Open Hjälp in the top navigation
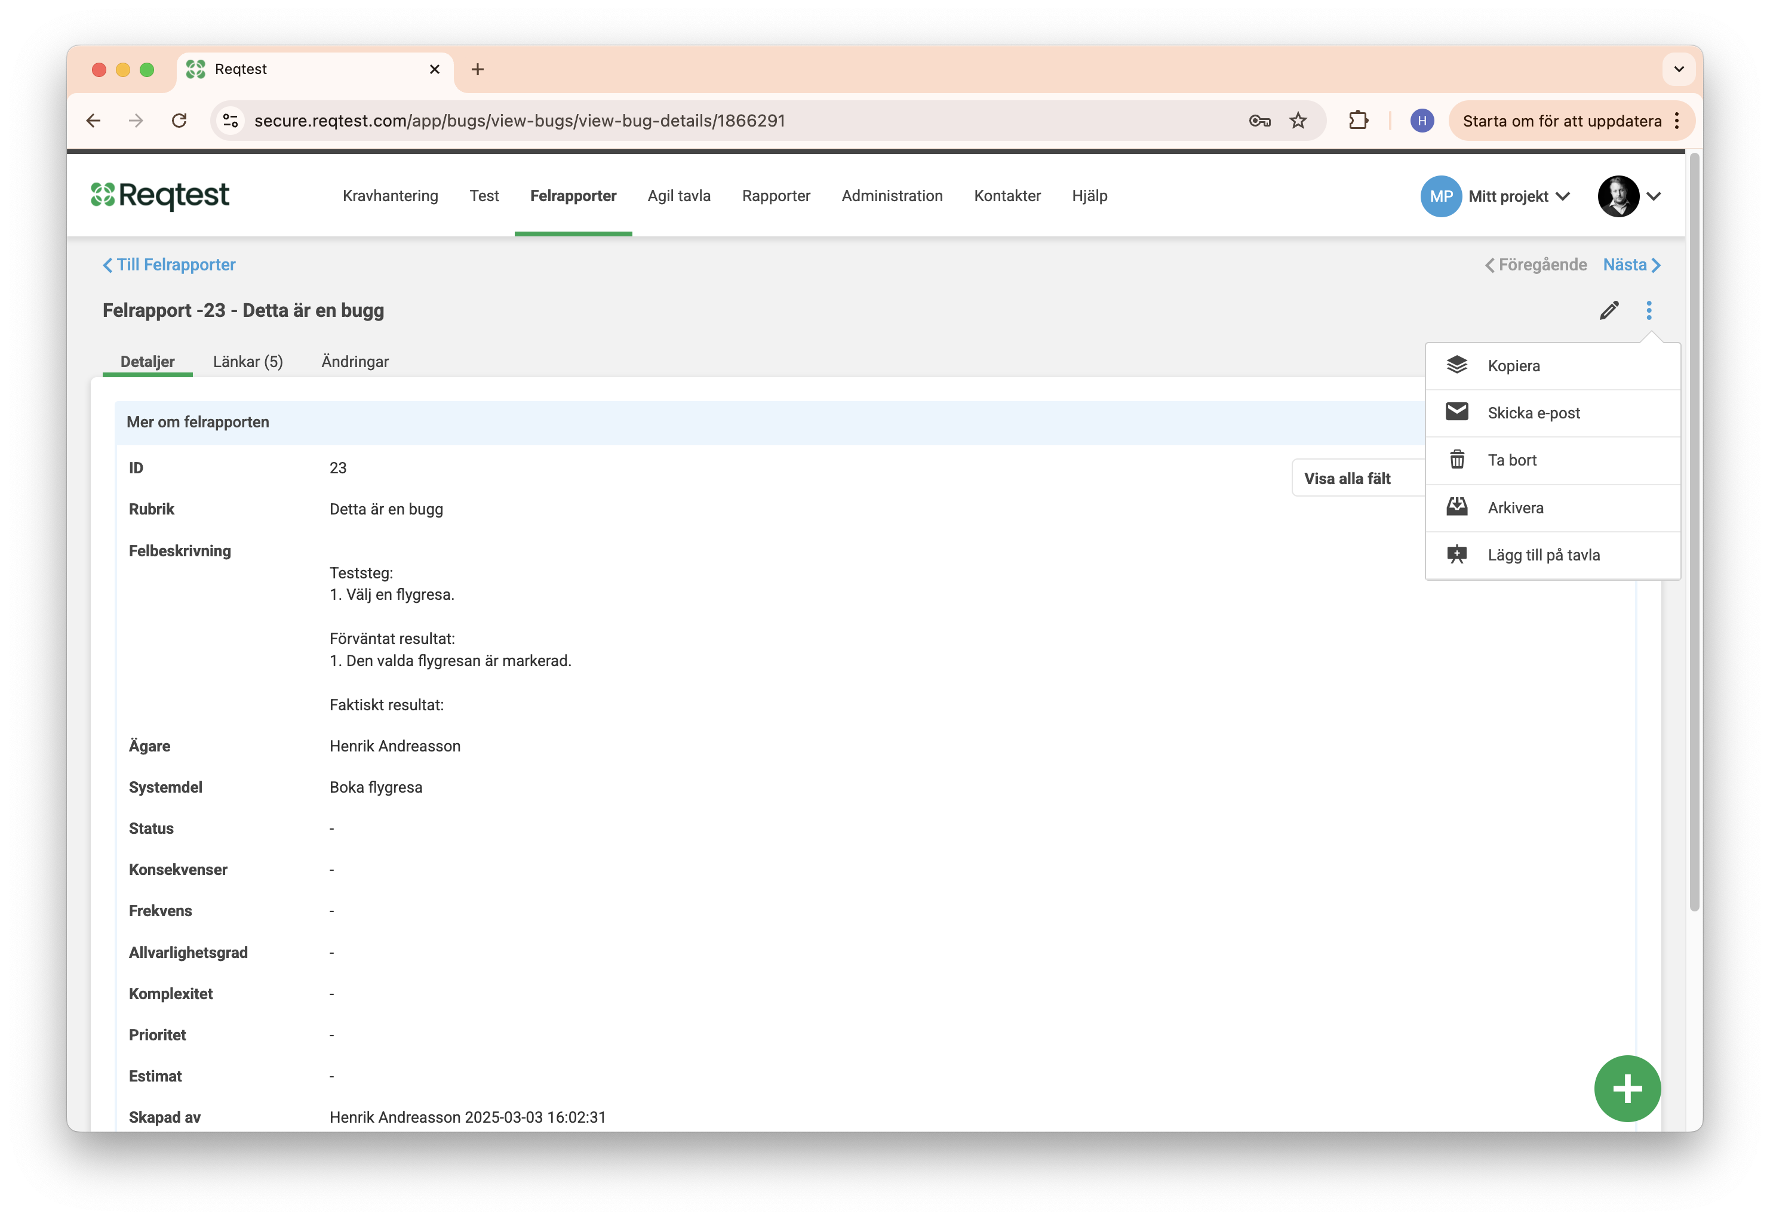 (1089, 196)
